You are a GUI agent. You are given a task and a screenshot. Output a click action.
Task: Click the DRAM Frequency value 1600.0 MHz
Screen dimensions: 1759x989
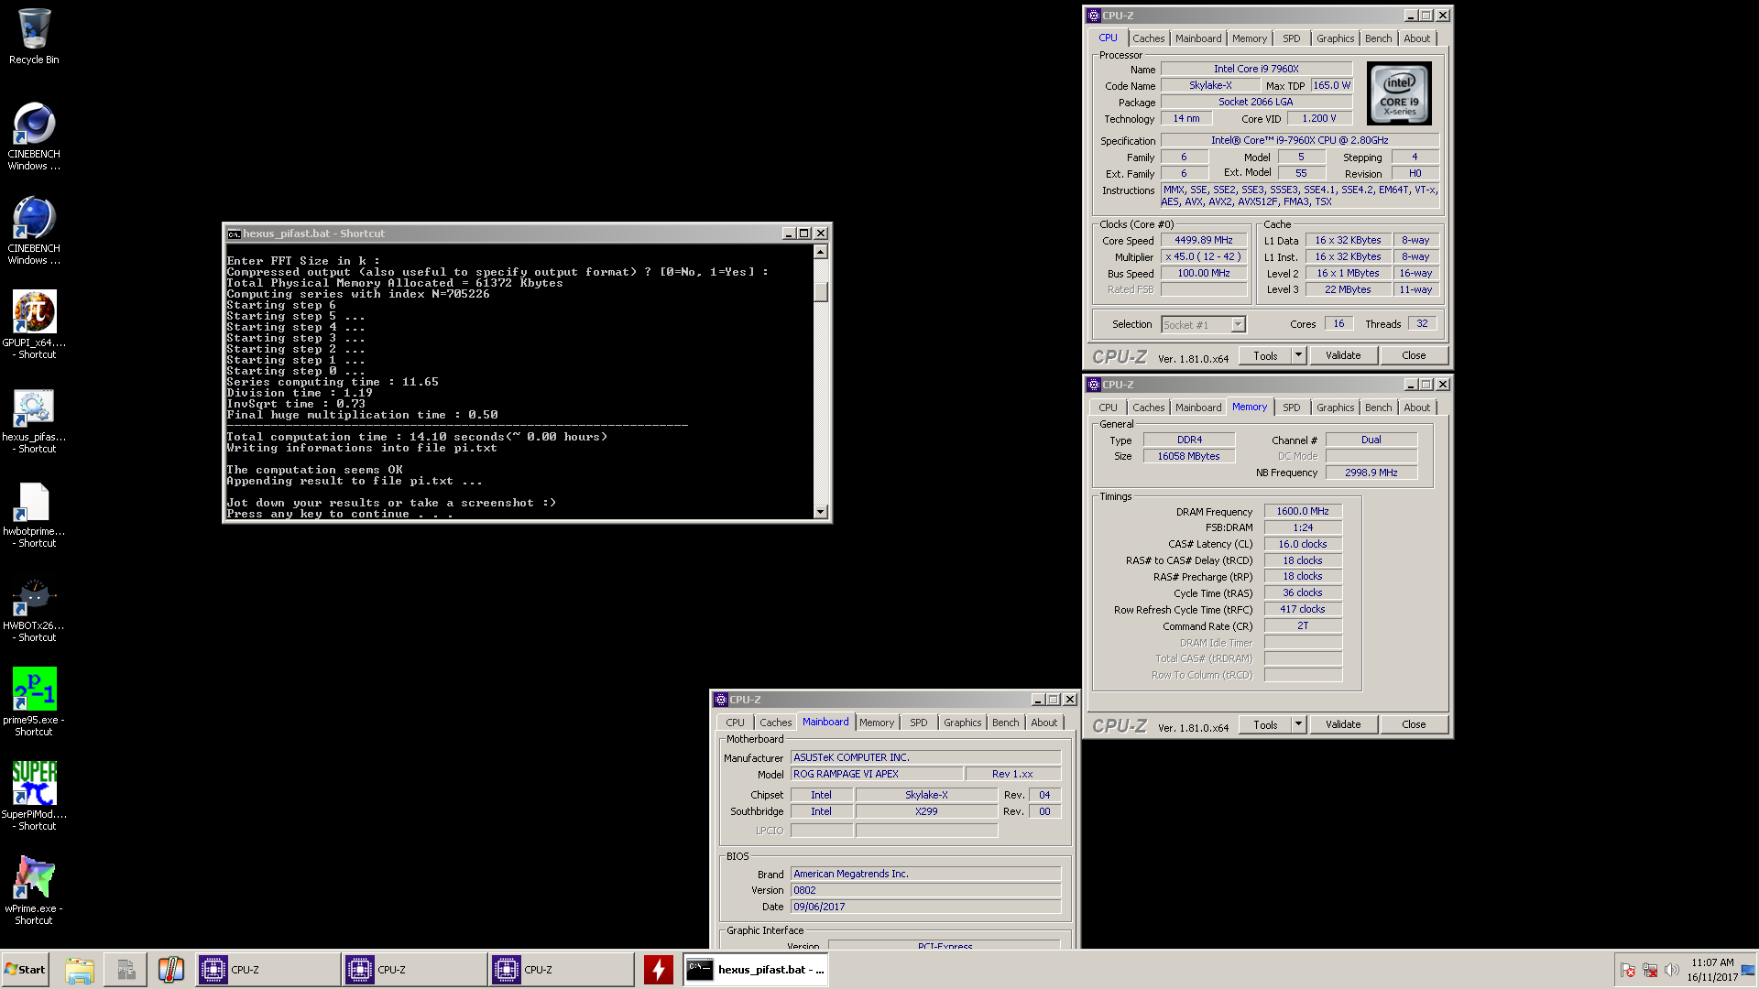click(1303, 511)
